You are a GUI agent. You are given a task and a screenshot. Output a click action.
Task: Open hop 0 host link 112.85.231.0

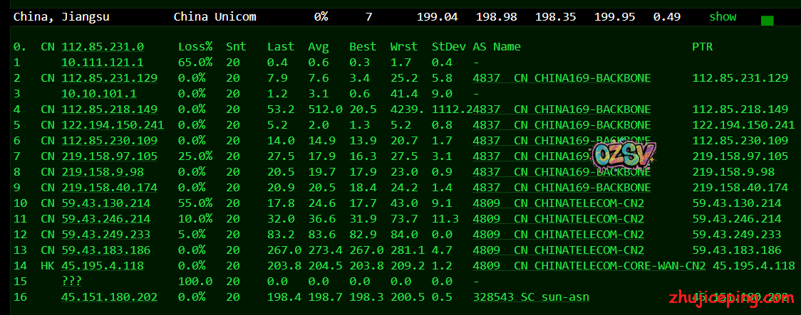click(x=102, y=47)
